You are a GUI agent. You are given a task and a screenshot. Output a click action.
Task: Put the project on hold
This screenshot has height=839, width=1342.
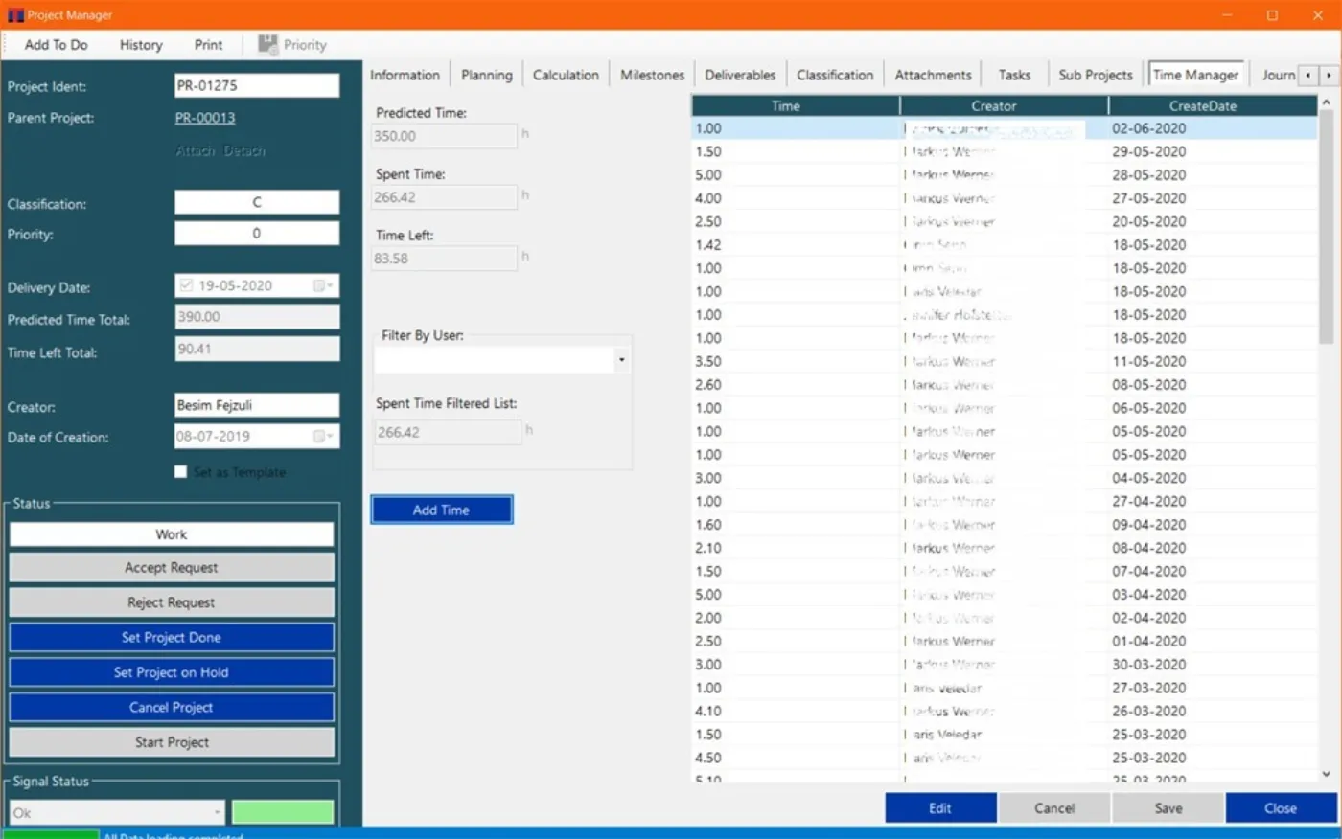tap(172, 672)
